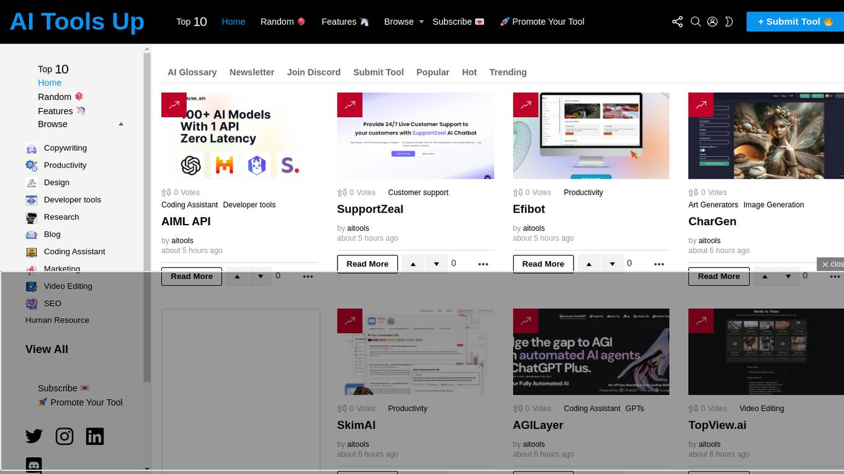Click trending badge on SupportZeal card
This screenshot has height=474, width=844.
pyautogui.click(x=349, y=105)
